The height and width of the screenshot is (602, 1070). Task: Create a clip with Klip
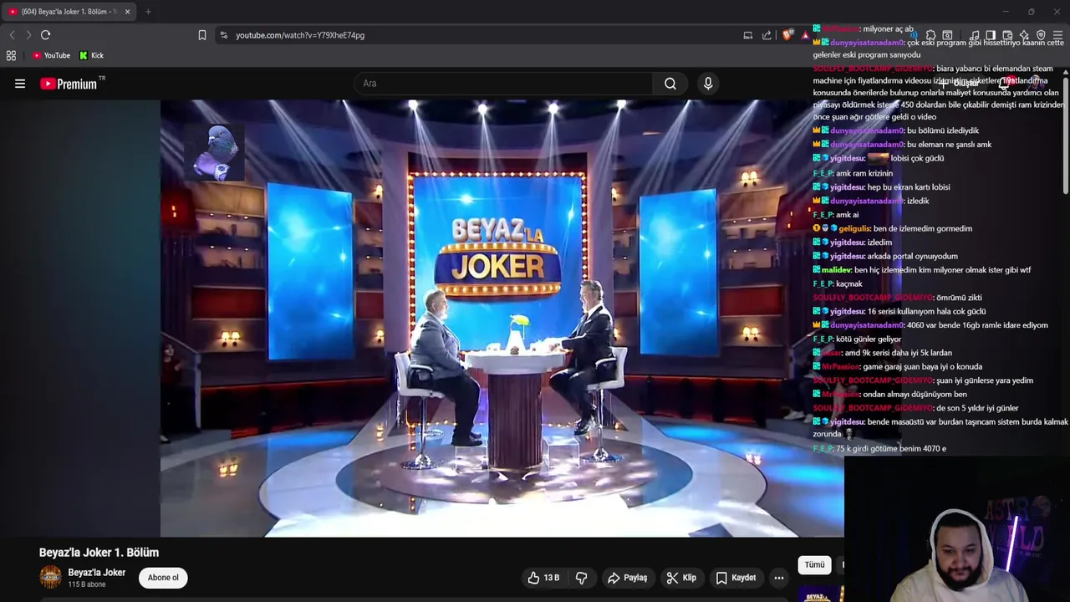(x=681, y=578)
